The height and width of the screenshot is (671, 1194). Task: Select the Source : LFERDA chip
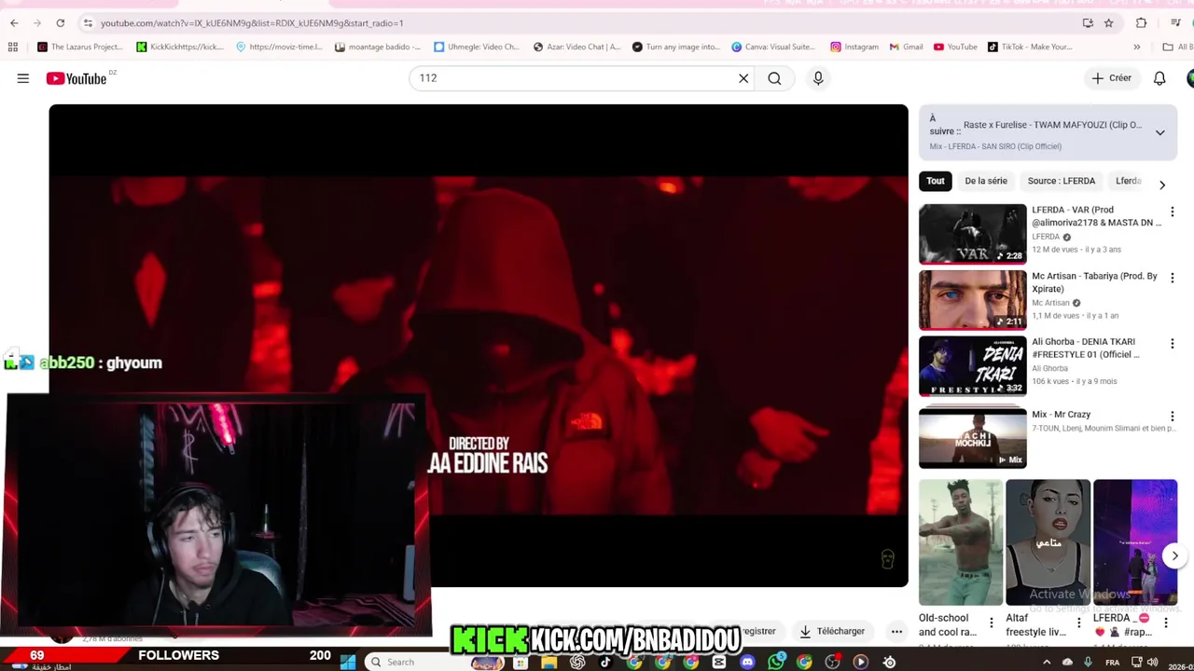pyautogui.click(x=1062, y=181)
